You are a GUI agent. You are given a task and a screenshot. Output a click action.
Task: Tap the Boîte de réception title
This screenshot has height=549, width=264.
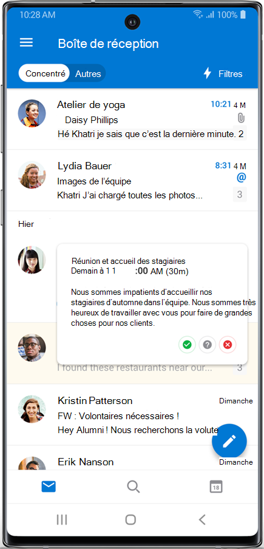tap(108, 44)
